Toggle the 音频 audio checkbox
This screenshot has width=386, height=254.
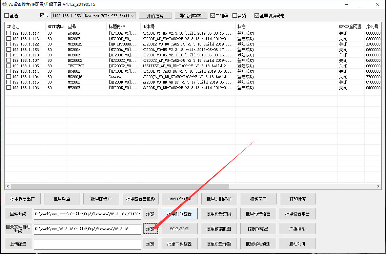click(234, 15)
